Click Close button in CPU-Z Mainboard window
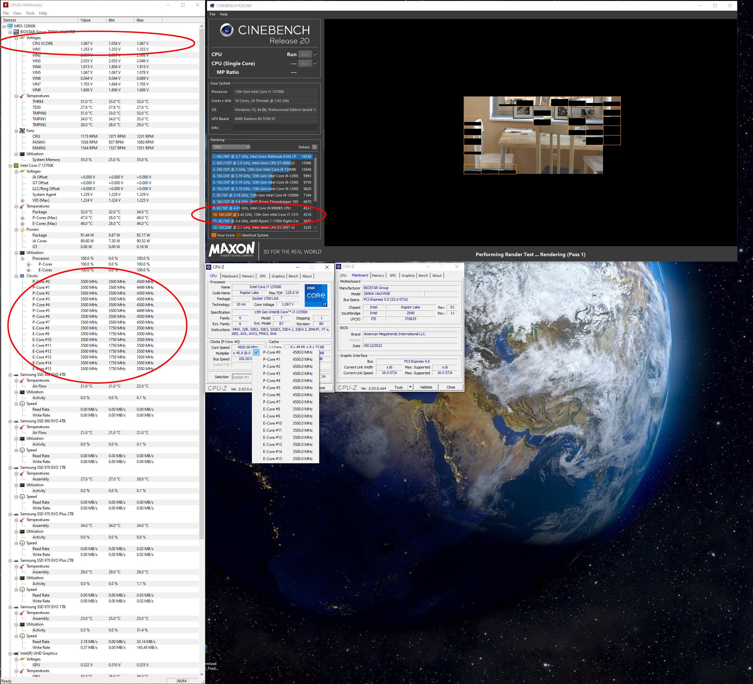Viewport: 753px width, 684px height. coord(451,387)
